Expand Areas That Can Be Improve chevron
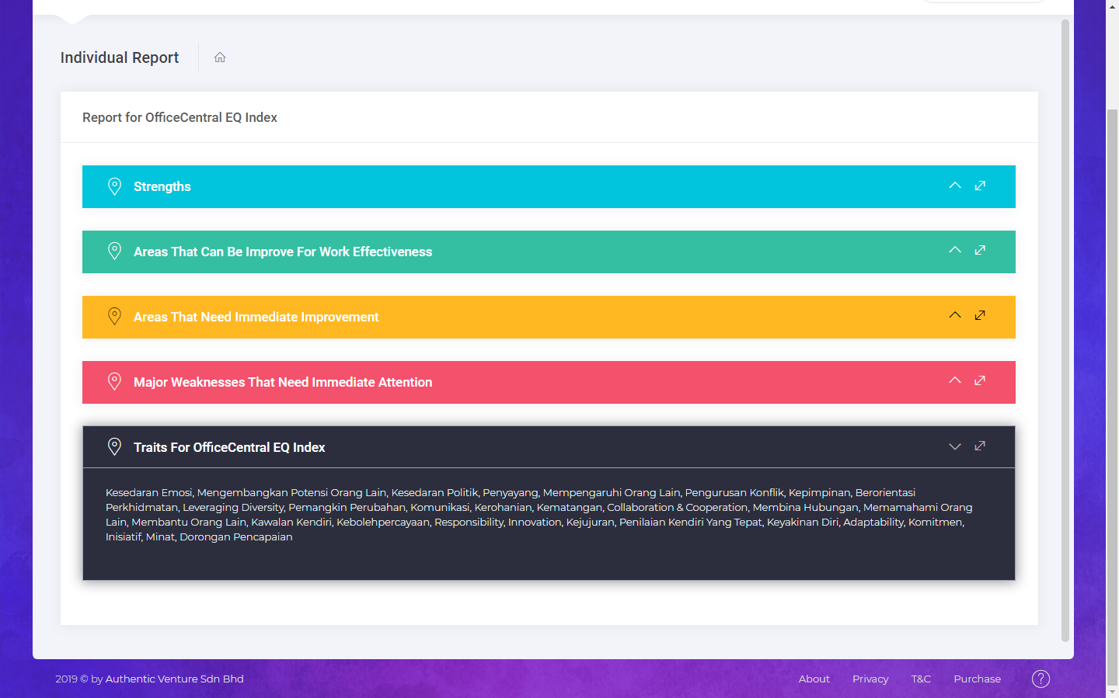1119x698 pixels. [955, 250]
